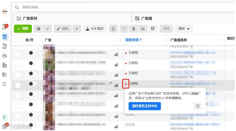The height and width of the screenshot is (131, 236).
Task: Tick the select-all checkbox in table header
Action: [x=18, y=40]
